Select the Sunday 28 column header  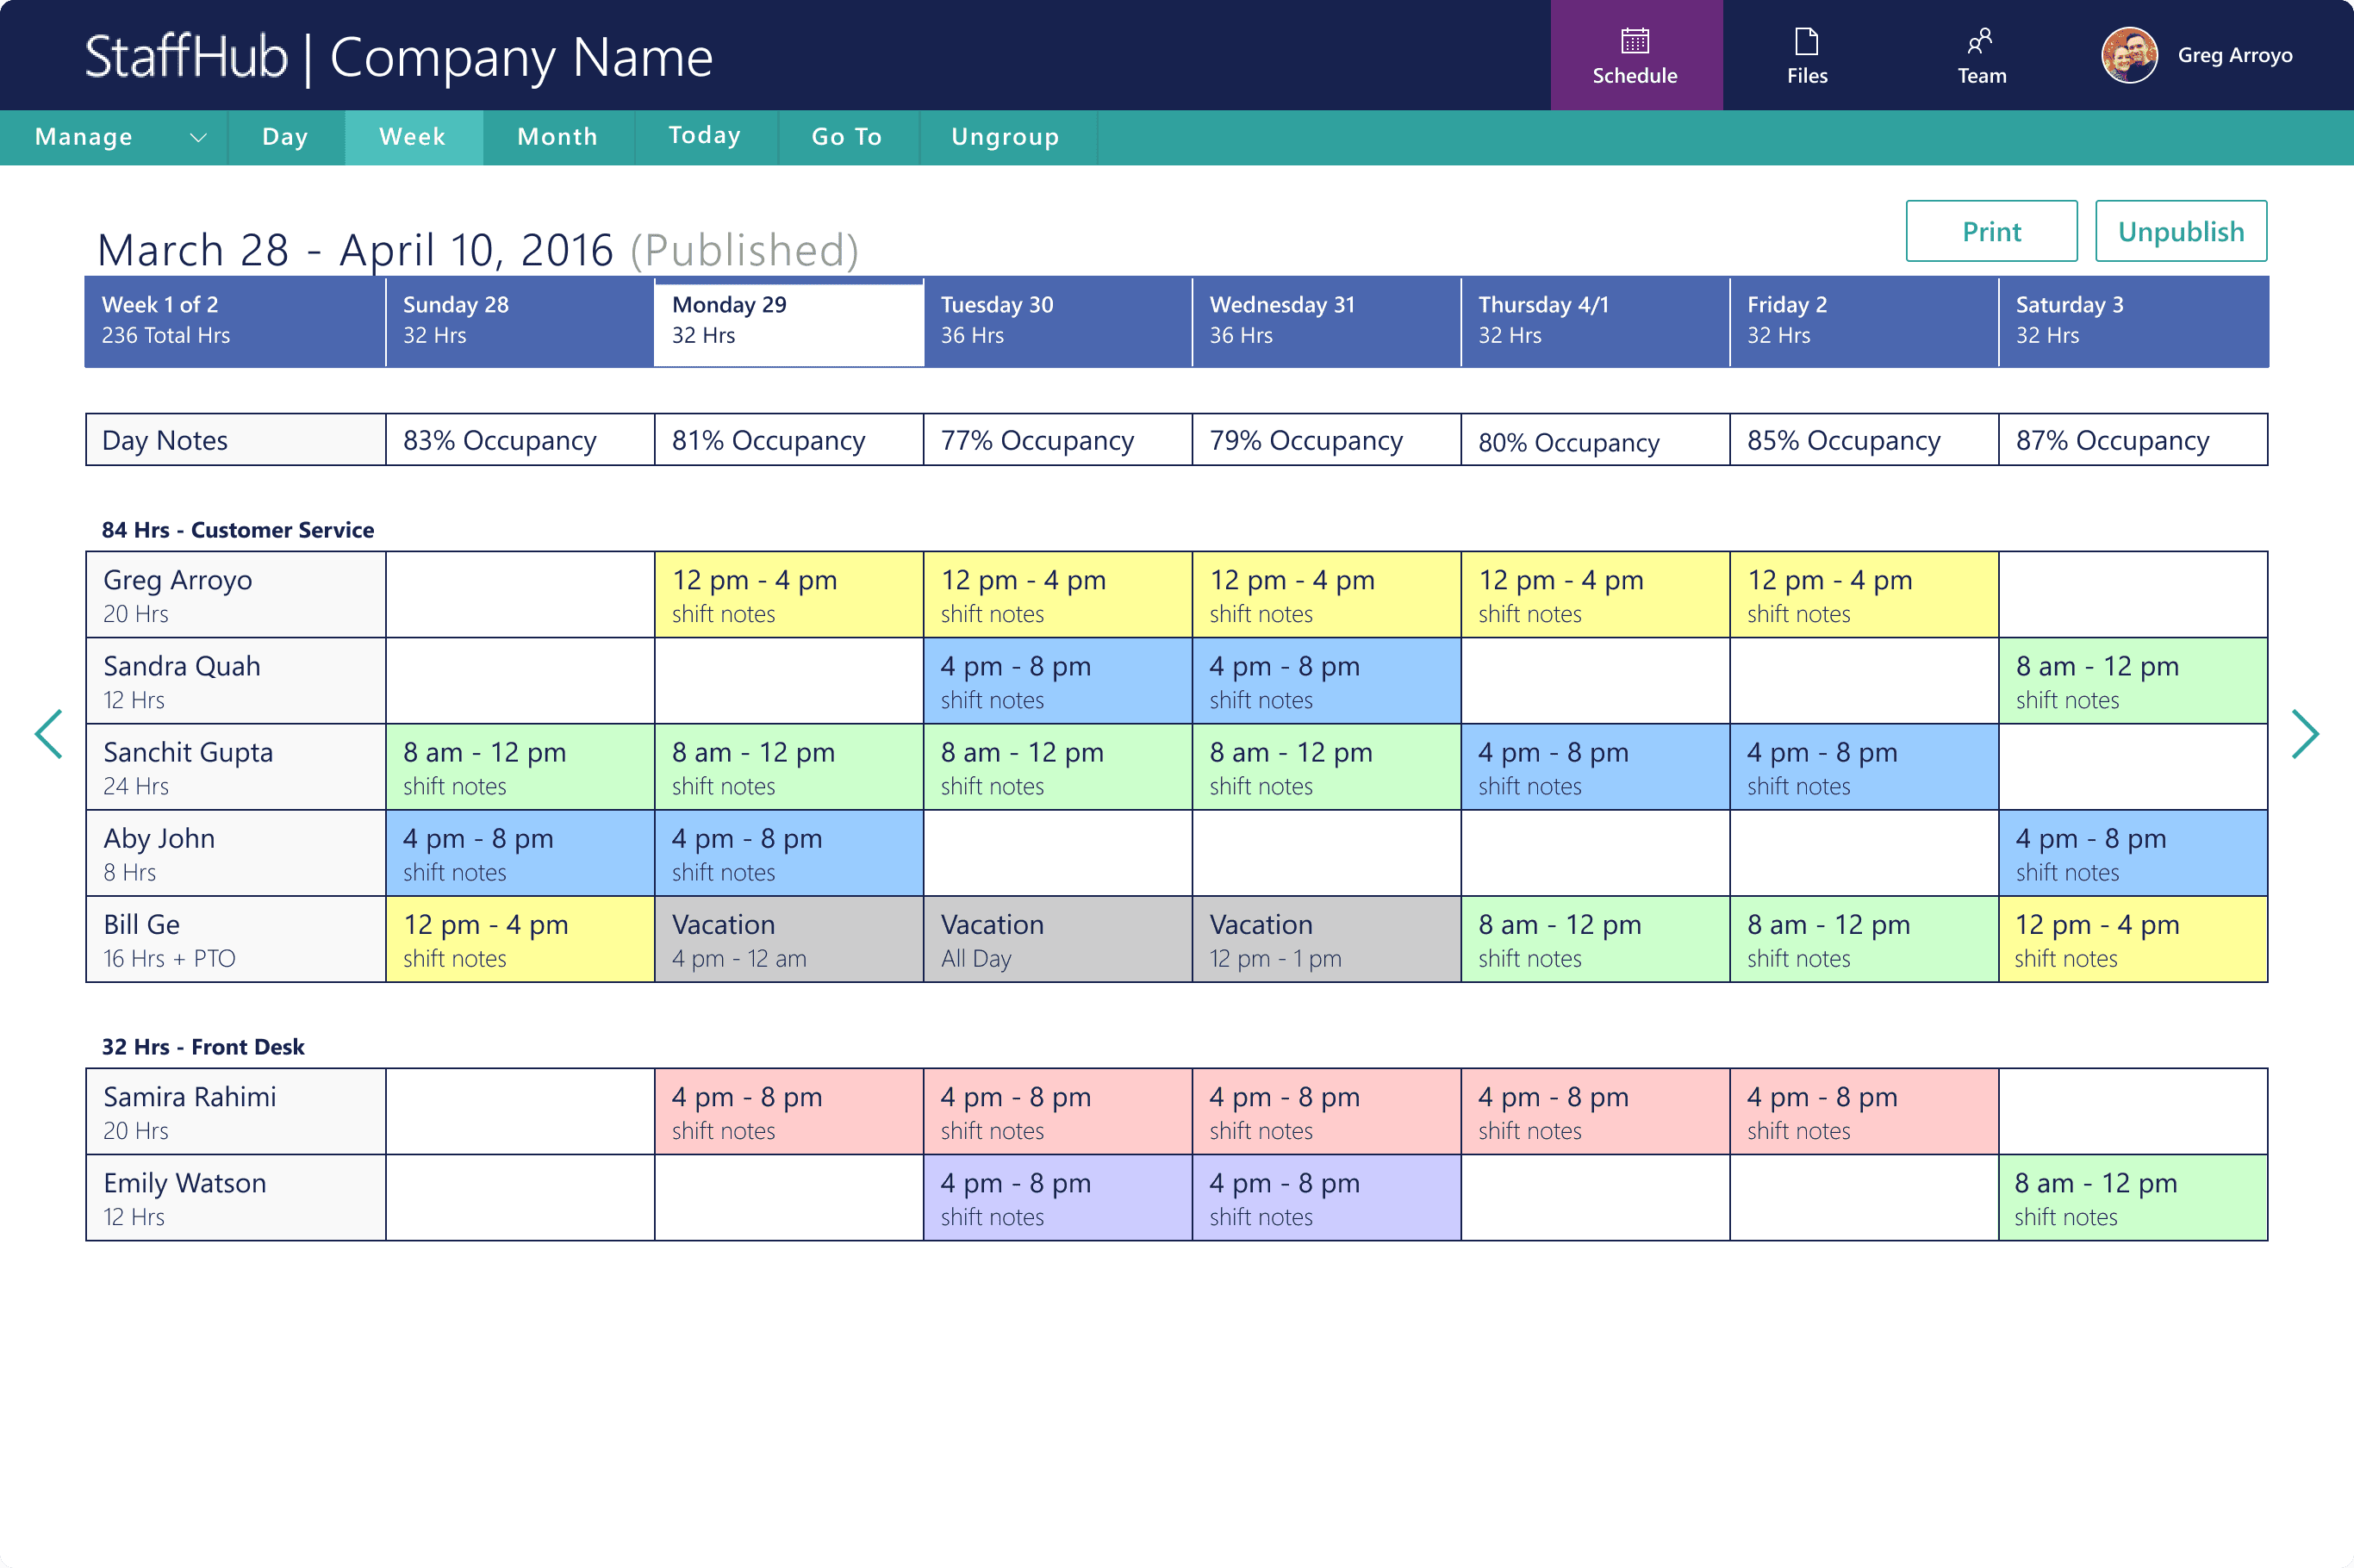(520, 322)
